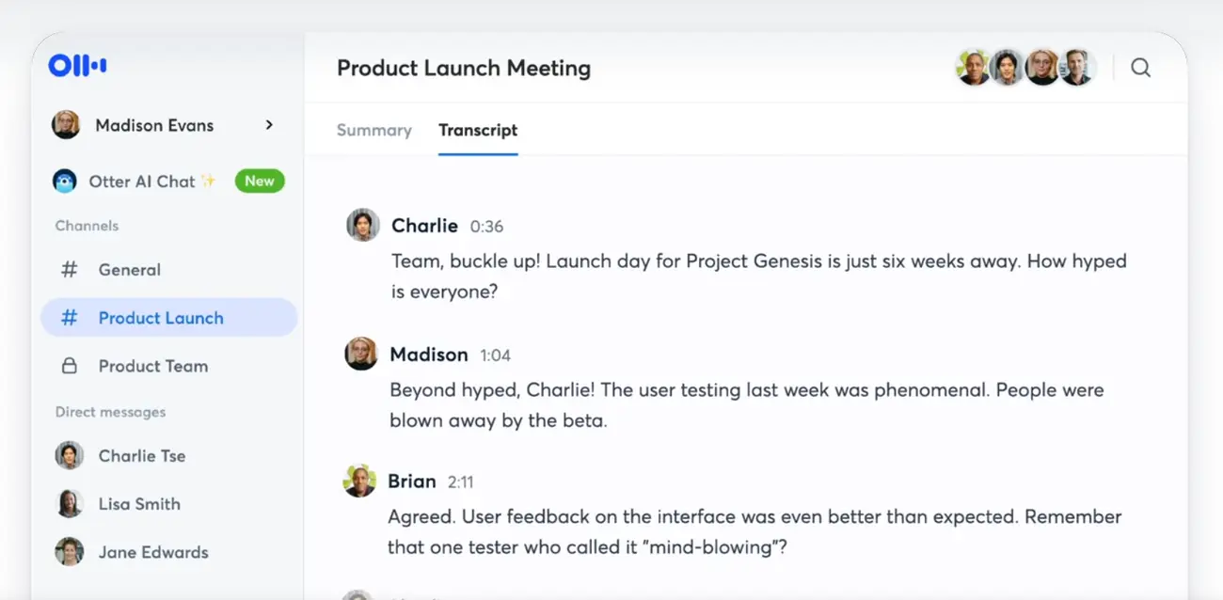
Task: Click Brian's avatar in the transcript
Action: (x=359, y=482)
